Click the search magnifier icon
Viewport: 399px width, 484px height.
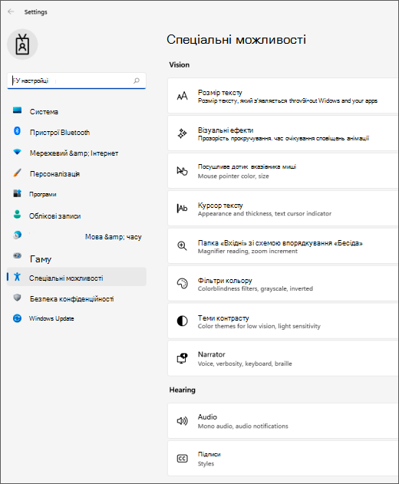click(136, 81)
